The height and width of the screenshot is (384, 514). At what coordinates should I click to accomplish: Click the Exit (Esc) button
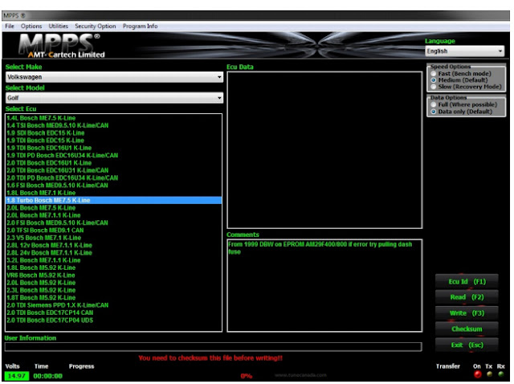pos(467,345)
